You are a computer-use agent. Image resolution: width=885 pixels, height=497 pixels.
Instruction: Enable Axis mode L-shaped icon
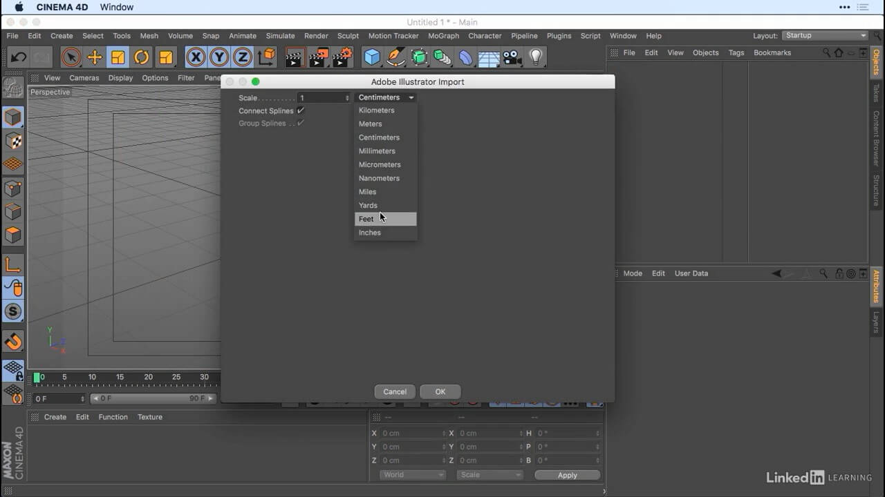pyautogui.click(x=13, y=264)
